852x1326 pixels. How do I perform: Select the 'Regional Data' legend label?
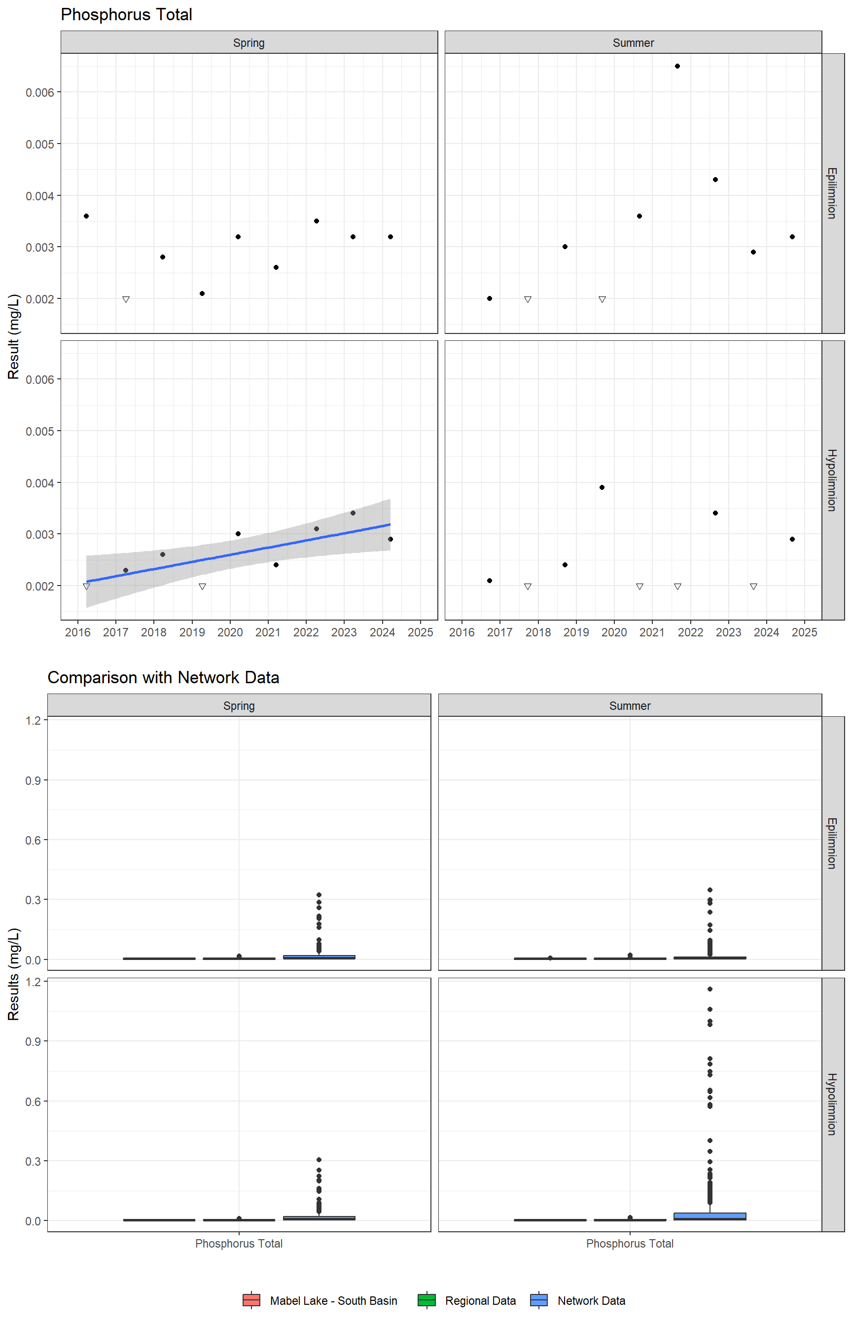(x=480, y=1300)
